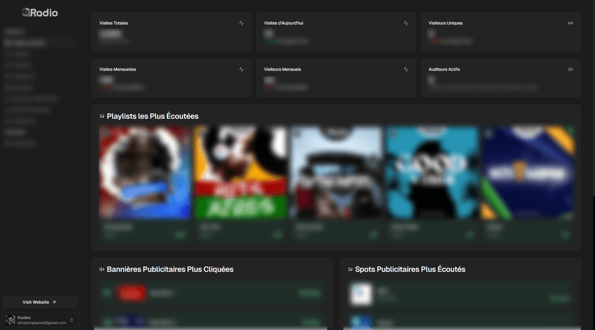The width and height of the screenshot is (595, 330).
Task: Click the activity icon on Visites Mensuelles card
Action: coord(241,69)
